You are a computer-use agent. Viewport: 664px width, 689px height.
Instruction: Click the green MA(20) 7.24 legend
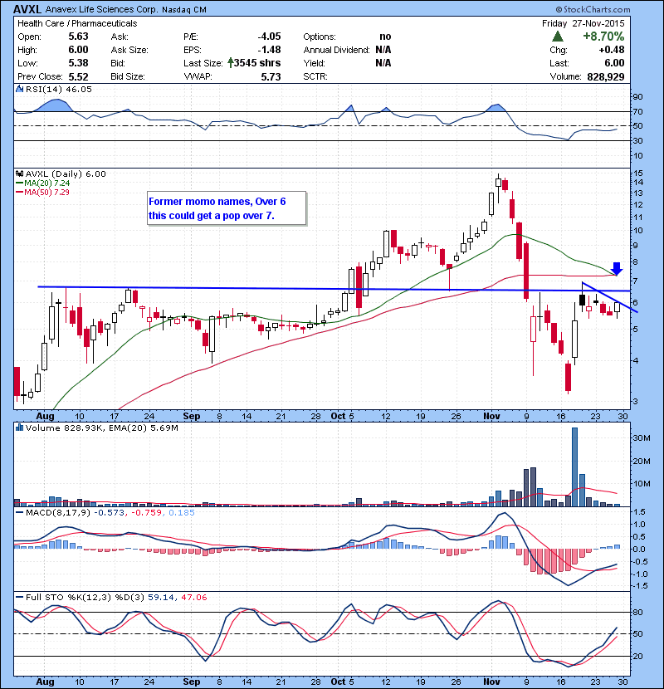(47, 183)
